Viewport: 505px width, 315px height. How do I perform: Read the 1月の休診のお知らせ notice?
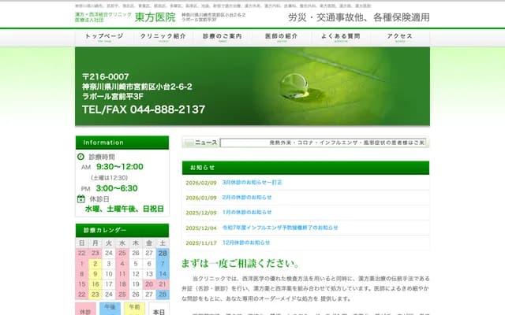pyautogui.click(x=247, y=213)
